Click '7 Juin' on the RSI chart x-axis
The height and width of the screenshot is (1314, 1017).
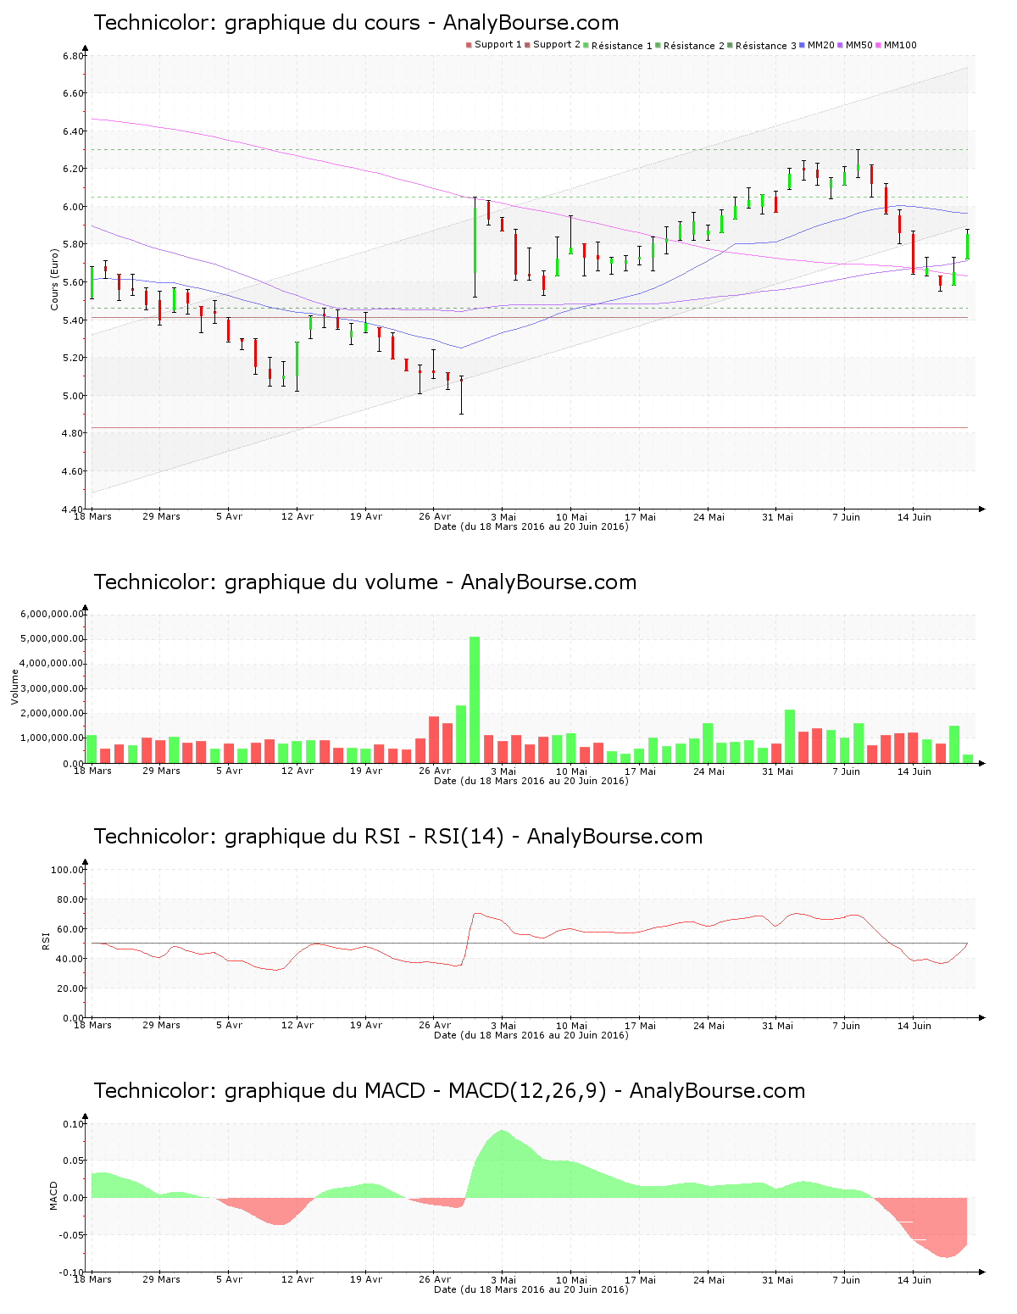[846, 1025]
